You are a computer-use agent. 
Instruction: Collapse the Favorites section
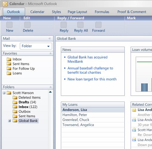coord(51,53)
